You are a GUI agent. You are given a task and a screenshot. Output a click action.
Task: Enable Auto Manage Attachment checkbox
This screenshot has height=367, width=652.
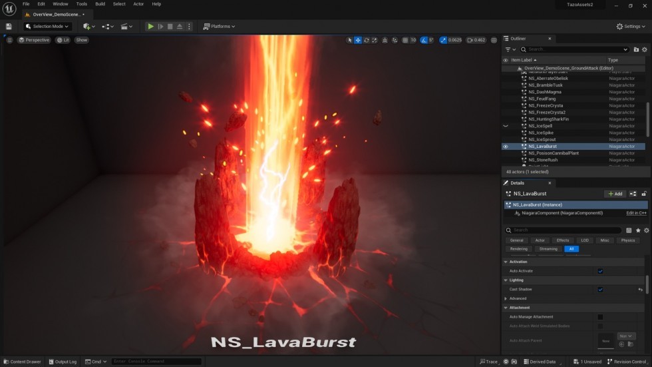[600, 317]
